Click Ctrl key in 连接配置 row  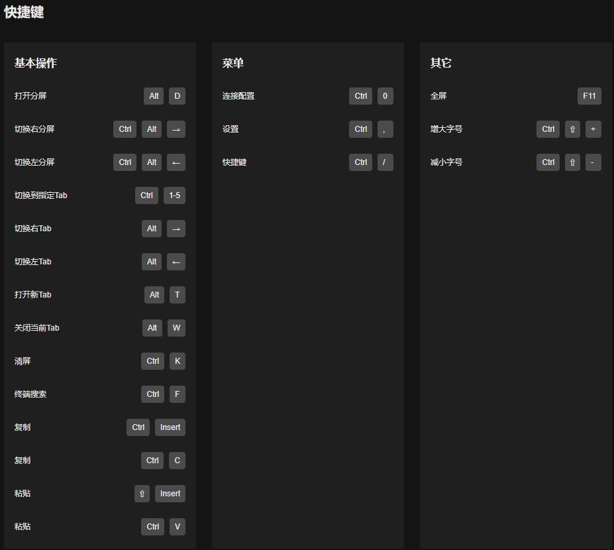pos(360,96)
